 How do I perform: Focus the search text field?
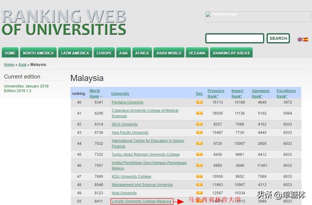pos(234,38)
